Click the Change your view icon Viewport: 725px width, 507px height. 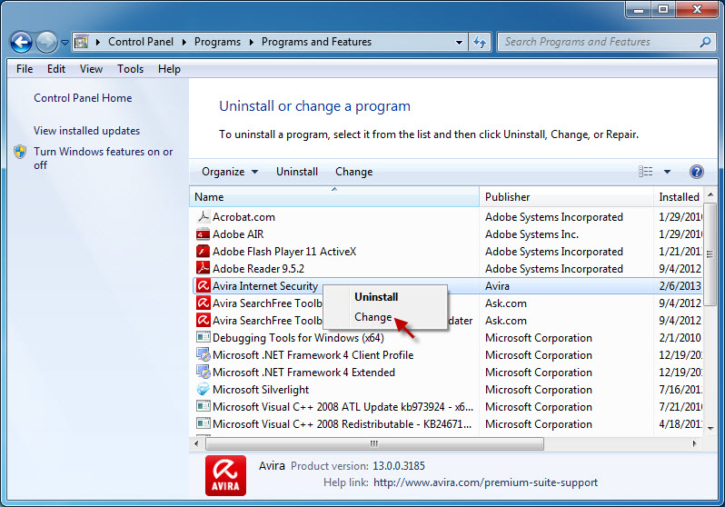click(x=645, y=172)
